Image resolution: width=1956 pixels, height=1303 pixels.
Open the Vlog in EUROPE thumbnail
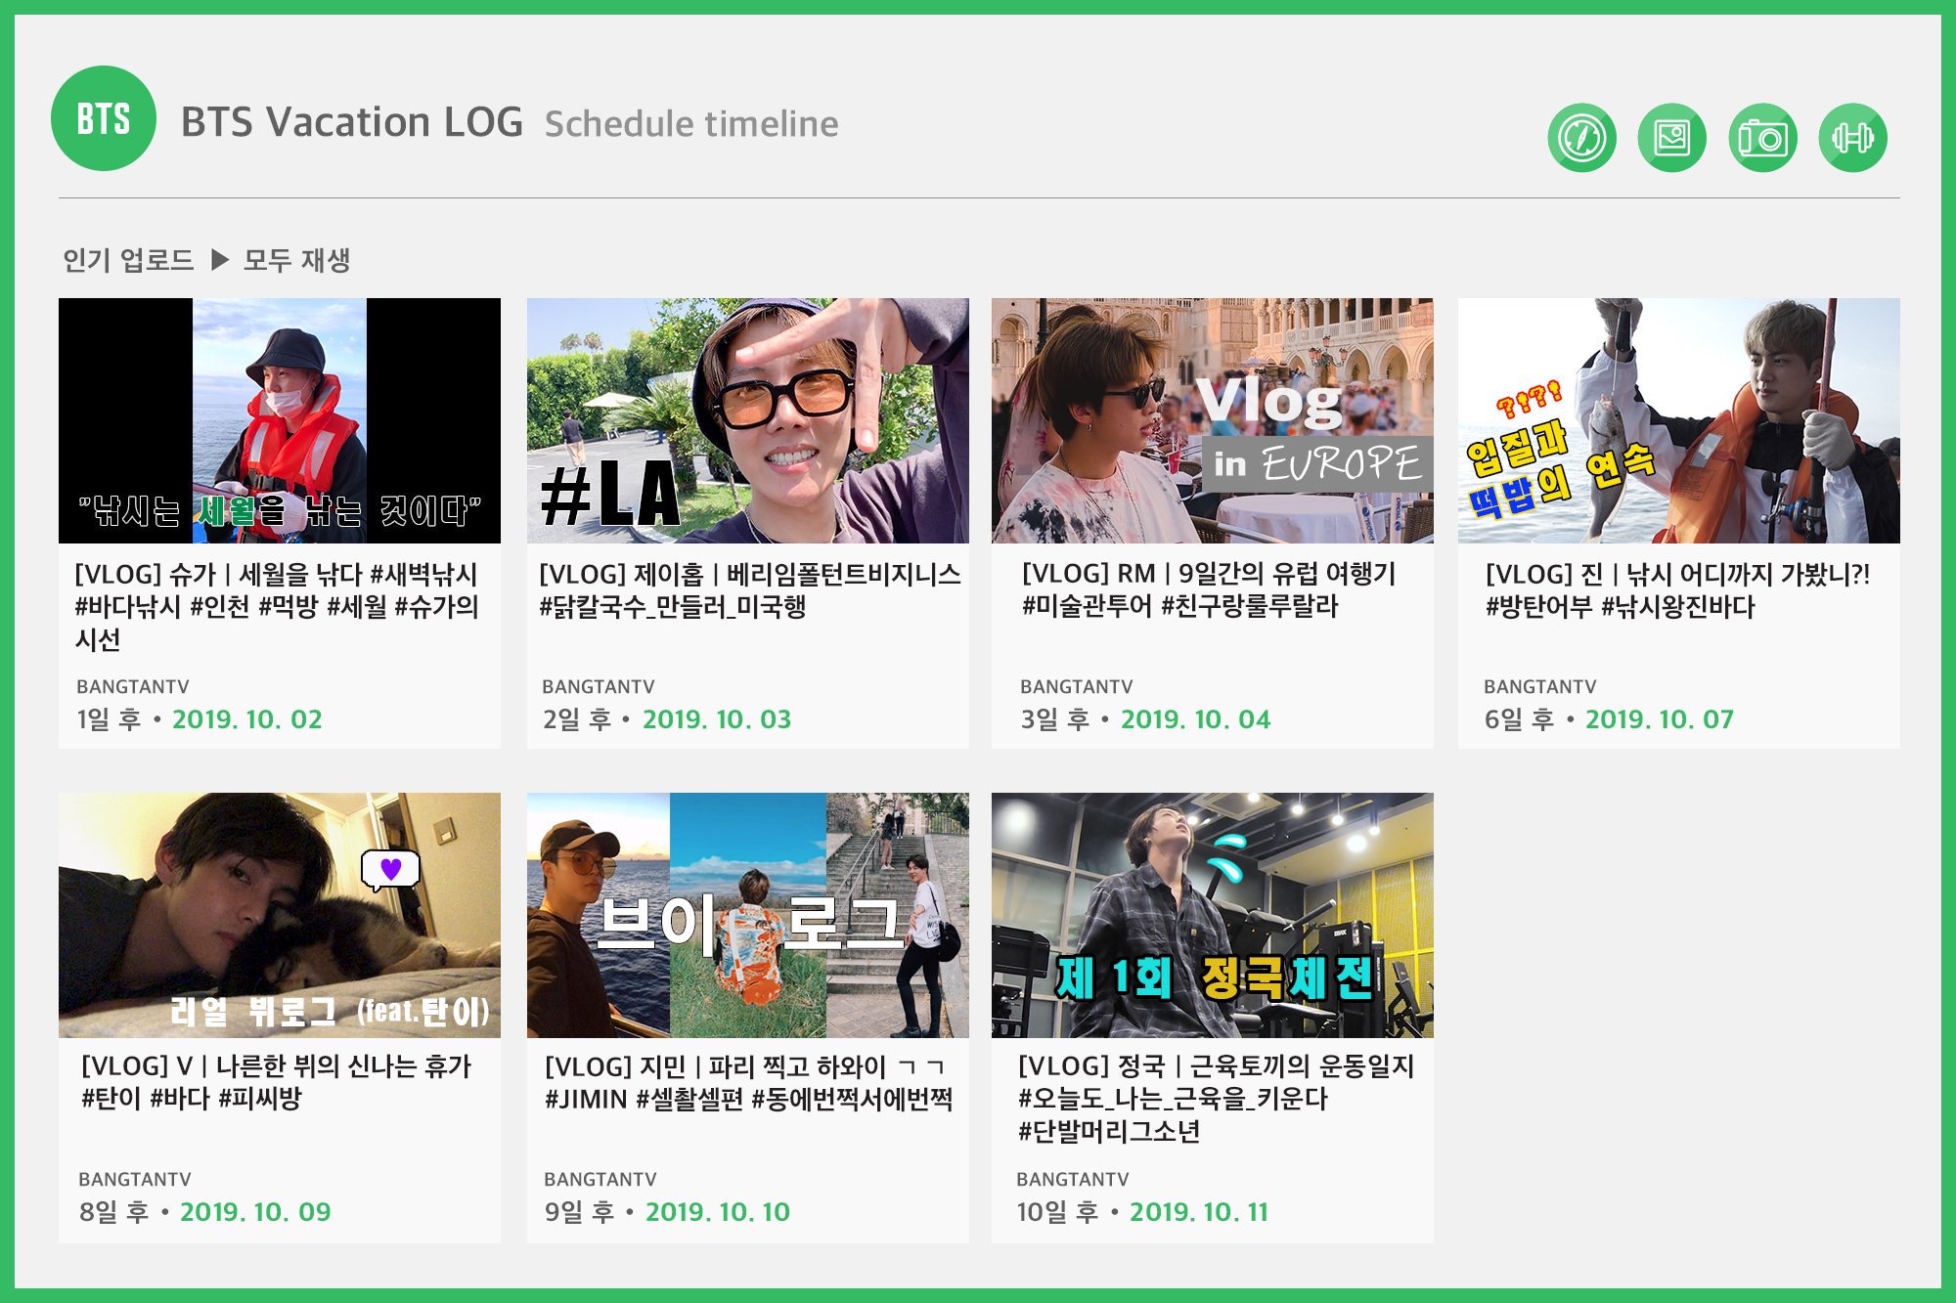point(1212,420)
